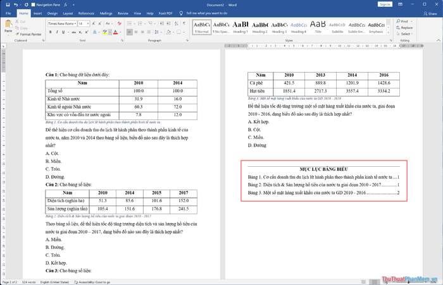This screenshot has width=443, height=285.
Task: Select the center alignment icon
Action: coord(136,33)
